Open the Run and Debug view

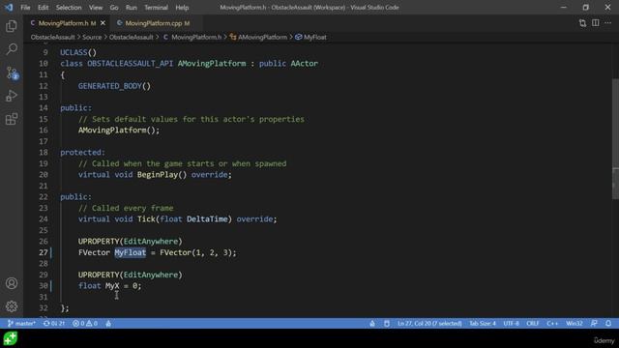[12, 96]
